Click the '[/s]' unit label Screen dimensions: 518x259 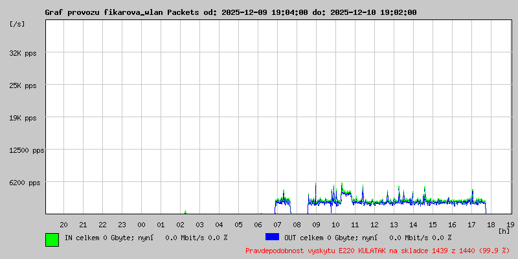17,24
